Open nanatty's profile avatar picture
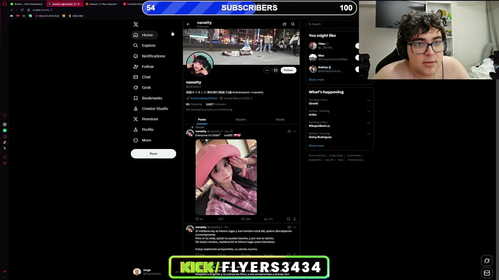The height and width of the screenshot is (280, 499). click(200, 64)
